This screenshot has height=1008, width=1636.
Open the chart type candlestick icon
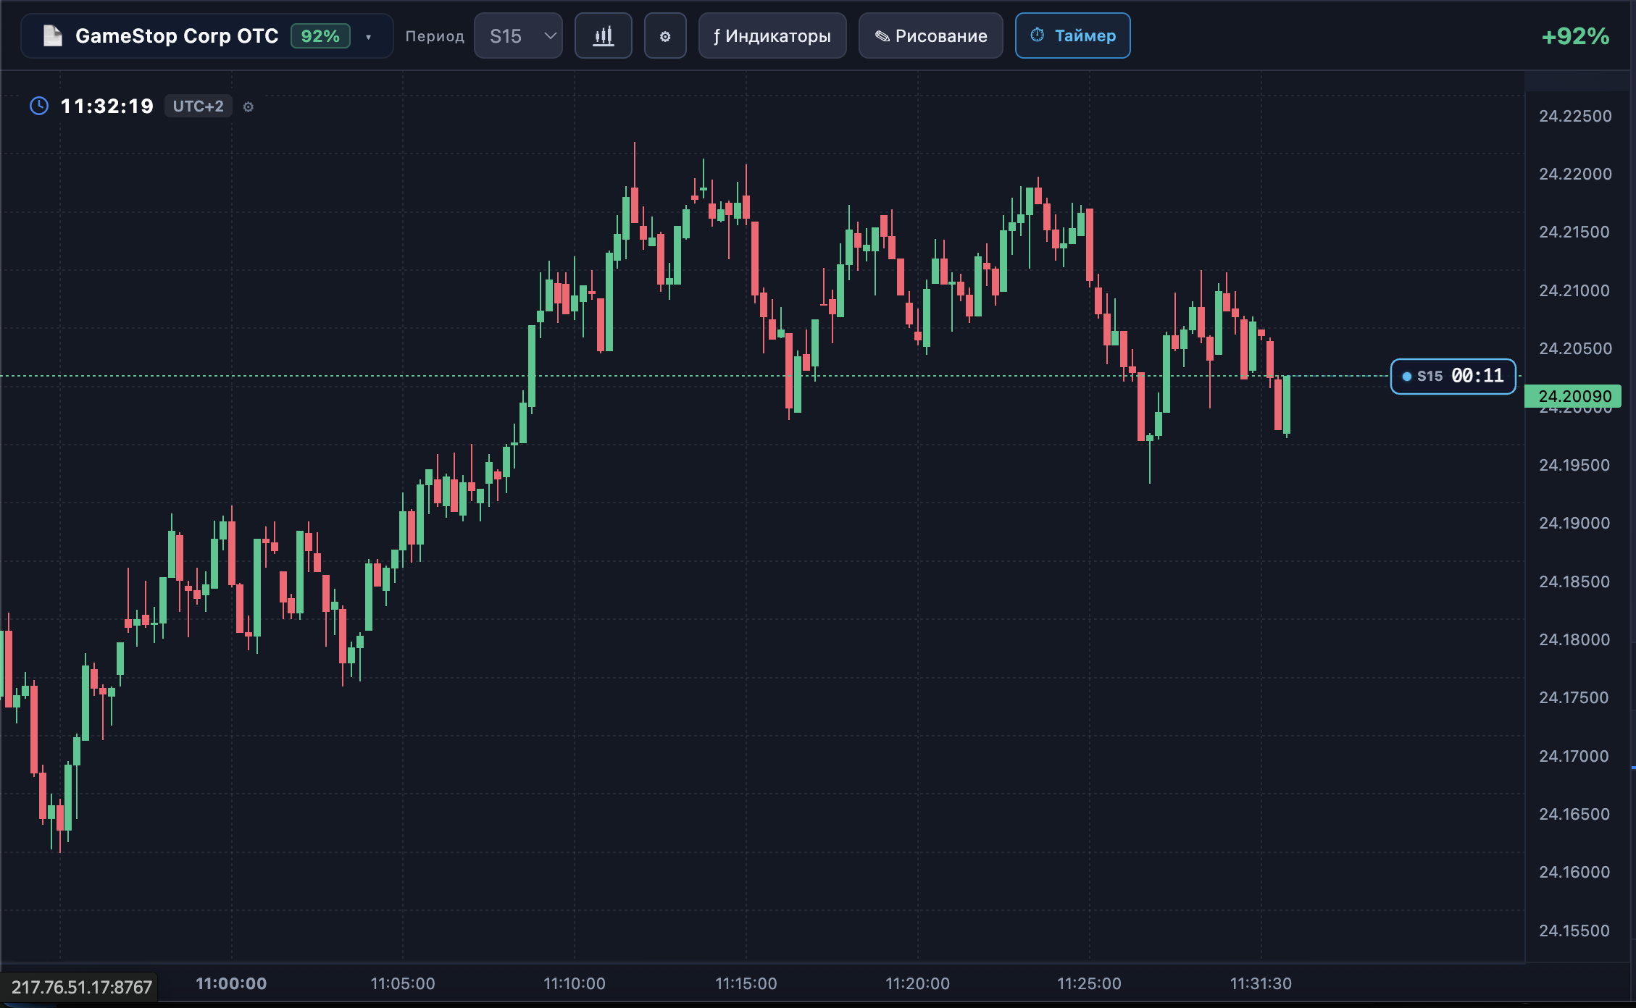(603, 35)
